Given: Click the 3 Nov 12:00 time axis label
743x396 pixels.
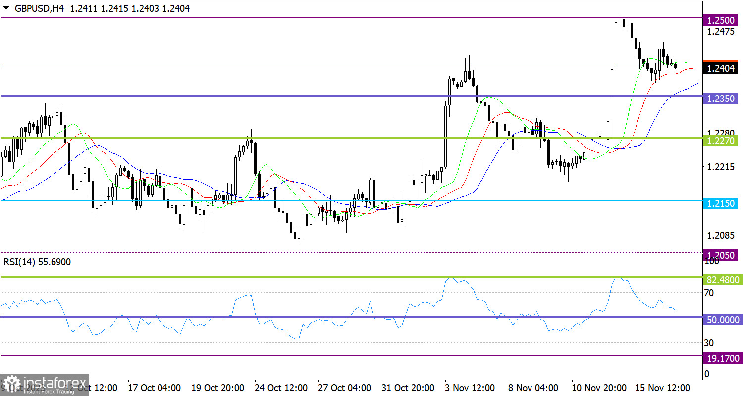Looking at the screenshot, I should (469, 387).
